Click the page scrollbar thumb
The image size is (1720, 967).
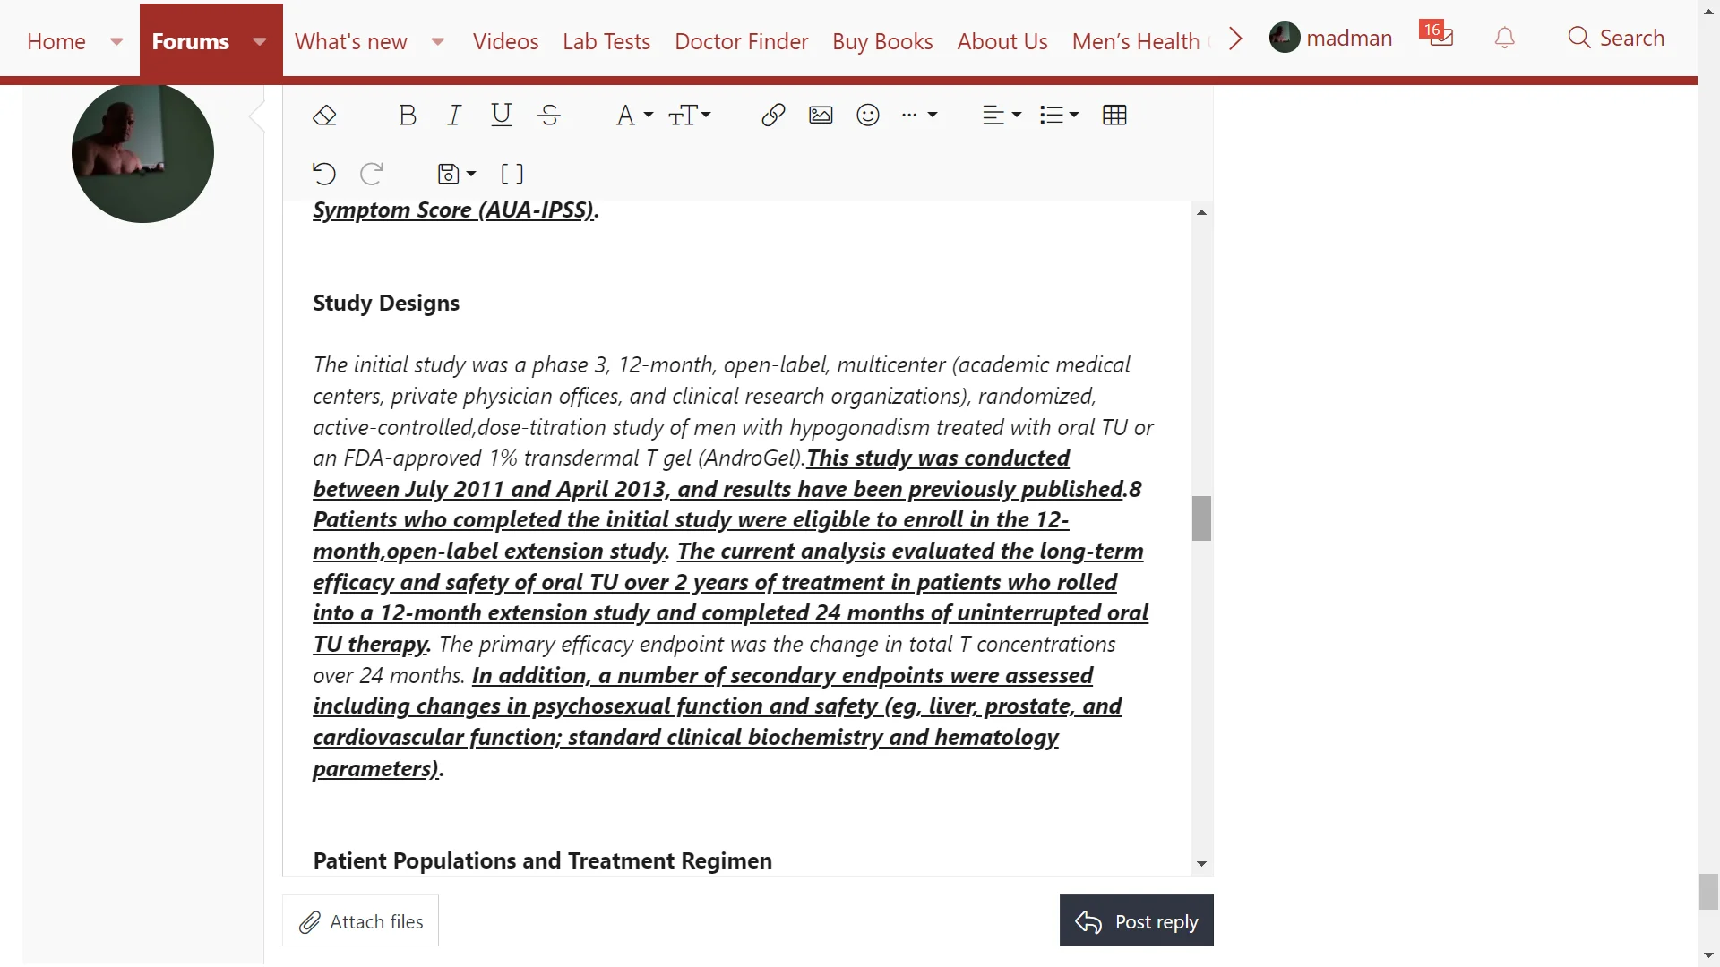click(x=1708, y=892)
